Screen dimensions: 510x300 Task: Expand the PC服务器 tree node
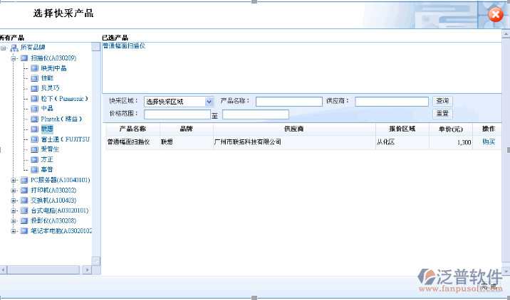pyautogui.click(x=14, y=181)
